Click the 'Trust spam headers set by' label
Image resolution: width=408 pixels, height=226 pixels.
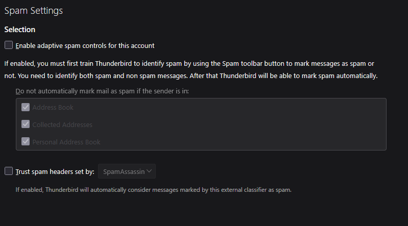55,172
